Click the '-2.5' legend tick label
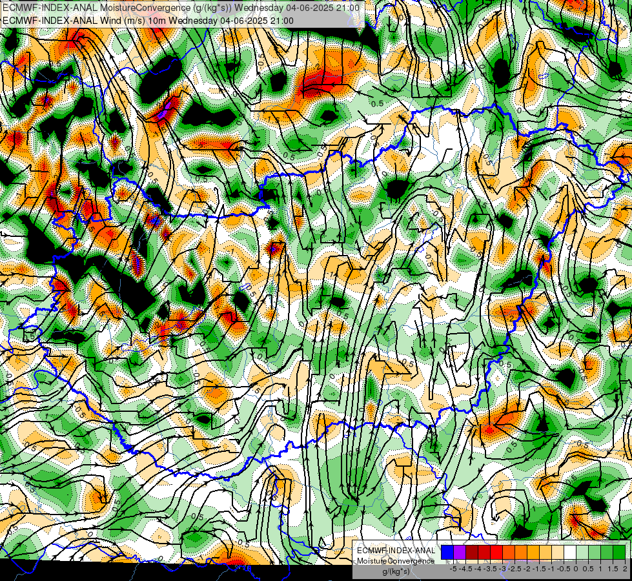Screen dimensions: 632x581 [515, 569]
